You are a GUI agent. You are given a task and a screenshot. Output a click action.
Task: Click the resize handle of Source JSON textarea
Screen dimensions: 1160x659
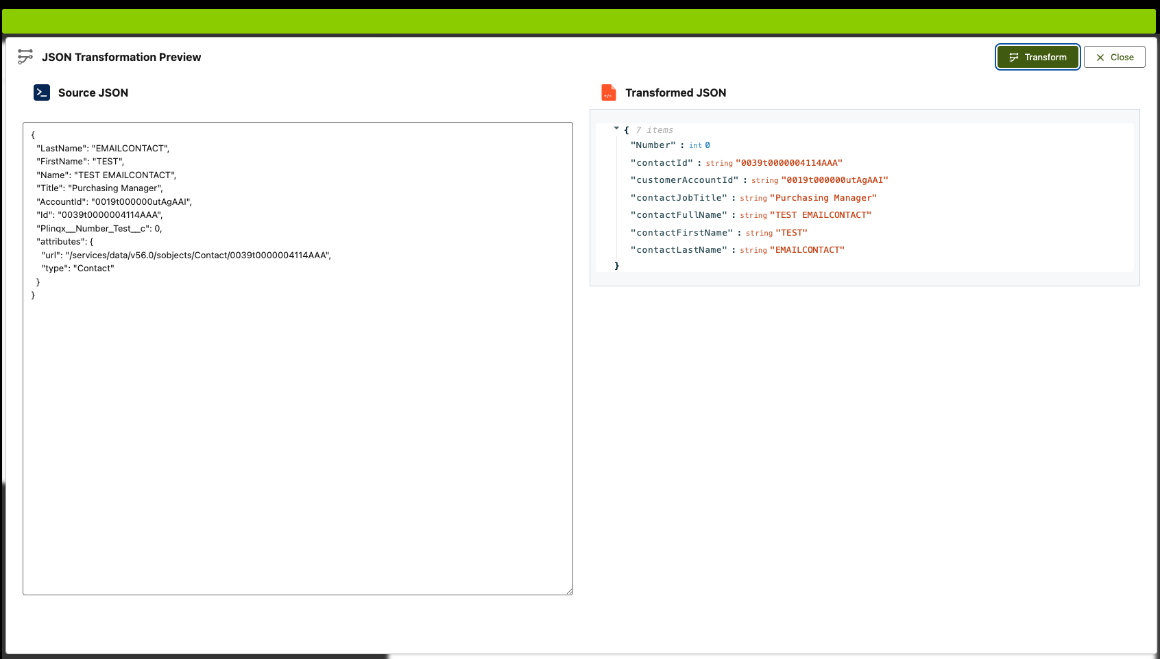(x=569, y=591)
